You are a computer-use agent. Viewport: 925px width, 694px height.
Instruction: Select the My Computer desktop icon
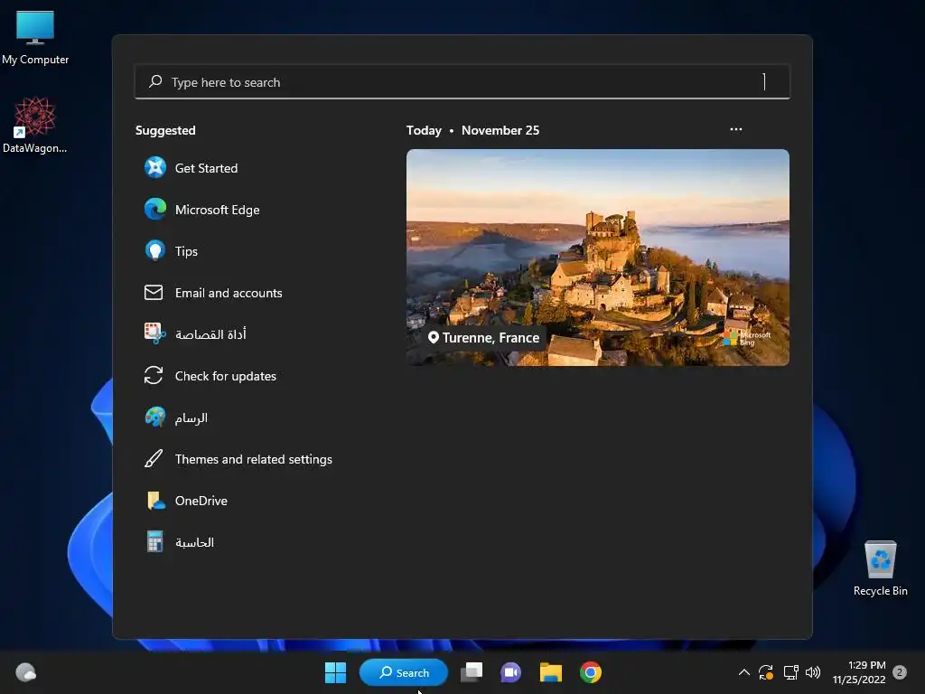[35, 36]
